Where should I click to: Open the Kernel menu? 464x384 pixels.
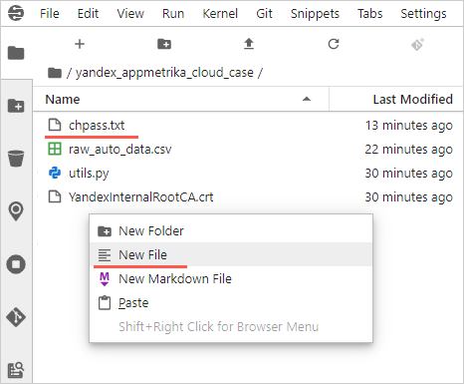(x=220, y=14)
